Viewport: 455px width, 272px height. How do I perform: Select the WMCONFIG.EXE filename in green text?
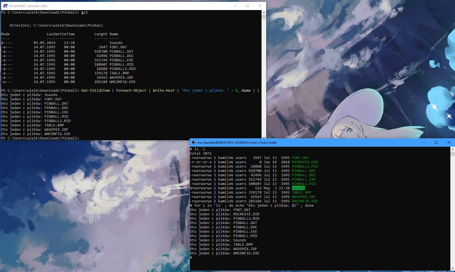304,201
